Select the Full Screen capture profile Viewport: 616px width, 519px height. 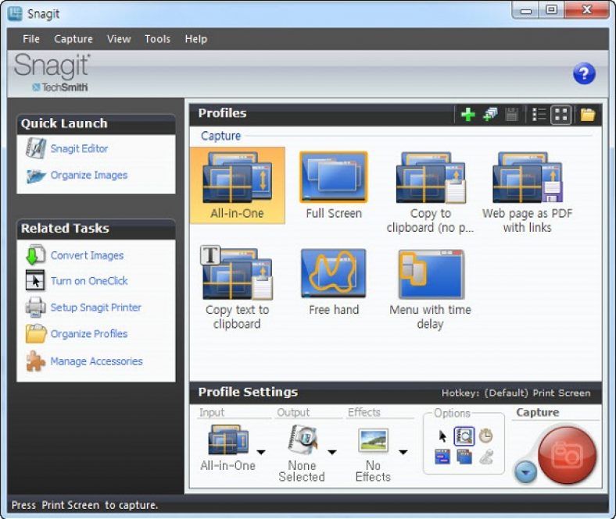(x=334, y=186)
